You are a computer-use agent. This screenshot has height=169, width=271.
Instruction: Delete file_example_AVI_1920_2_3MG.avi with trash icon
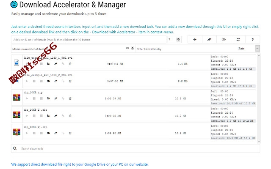click(70, 81)
